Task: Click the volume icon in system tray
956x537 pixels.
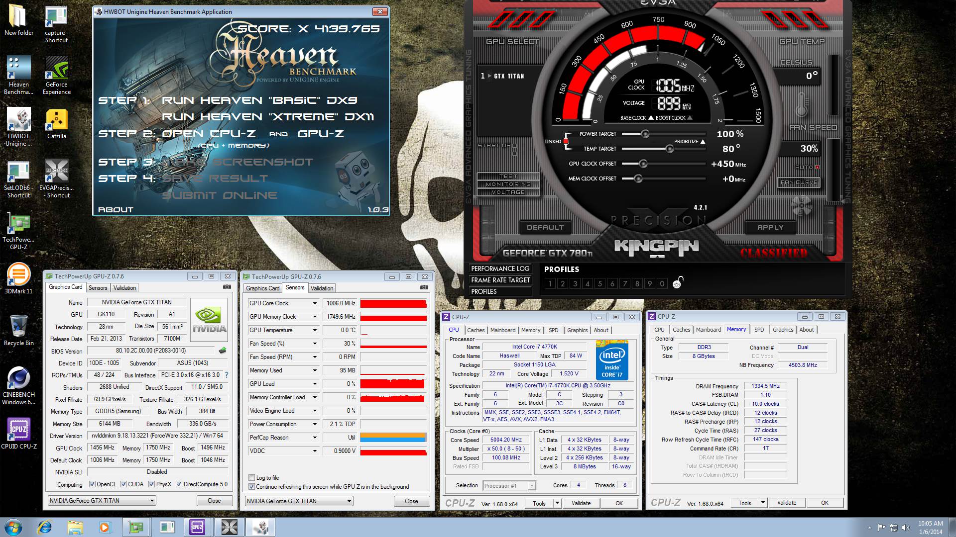Action: pyautogui.click(x=906, y=528)
